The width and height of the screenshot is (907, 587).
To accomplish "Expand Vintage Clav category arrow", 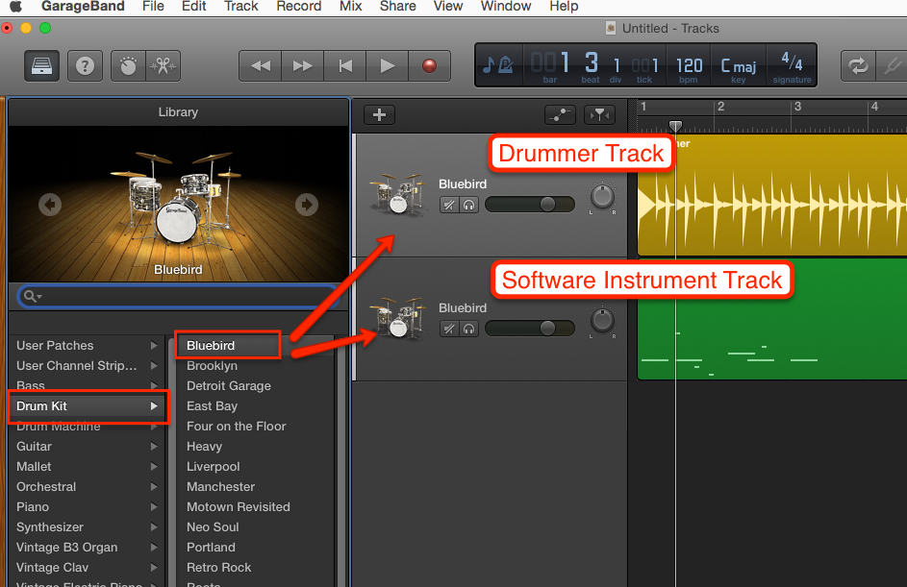I will click(x=154, y=568).
